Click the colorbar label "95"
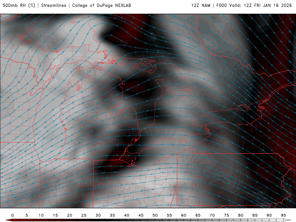Screen dimensions: 296x222 click(283, 215)
